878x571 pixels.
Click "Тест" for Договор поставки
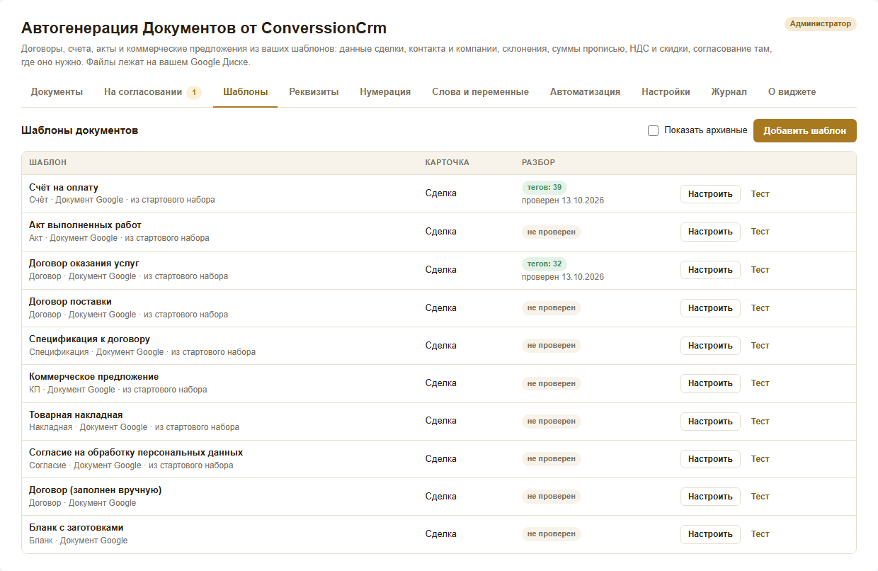[760, 308]
